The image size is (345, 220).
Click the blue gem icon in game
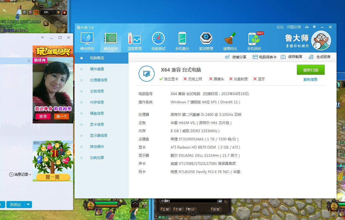click(x=25, y=12)
